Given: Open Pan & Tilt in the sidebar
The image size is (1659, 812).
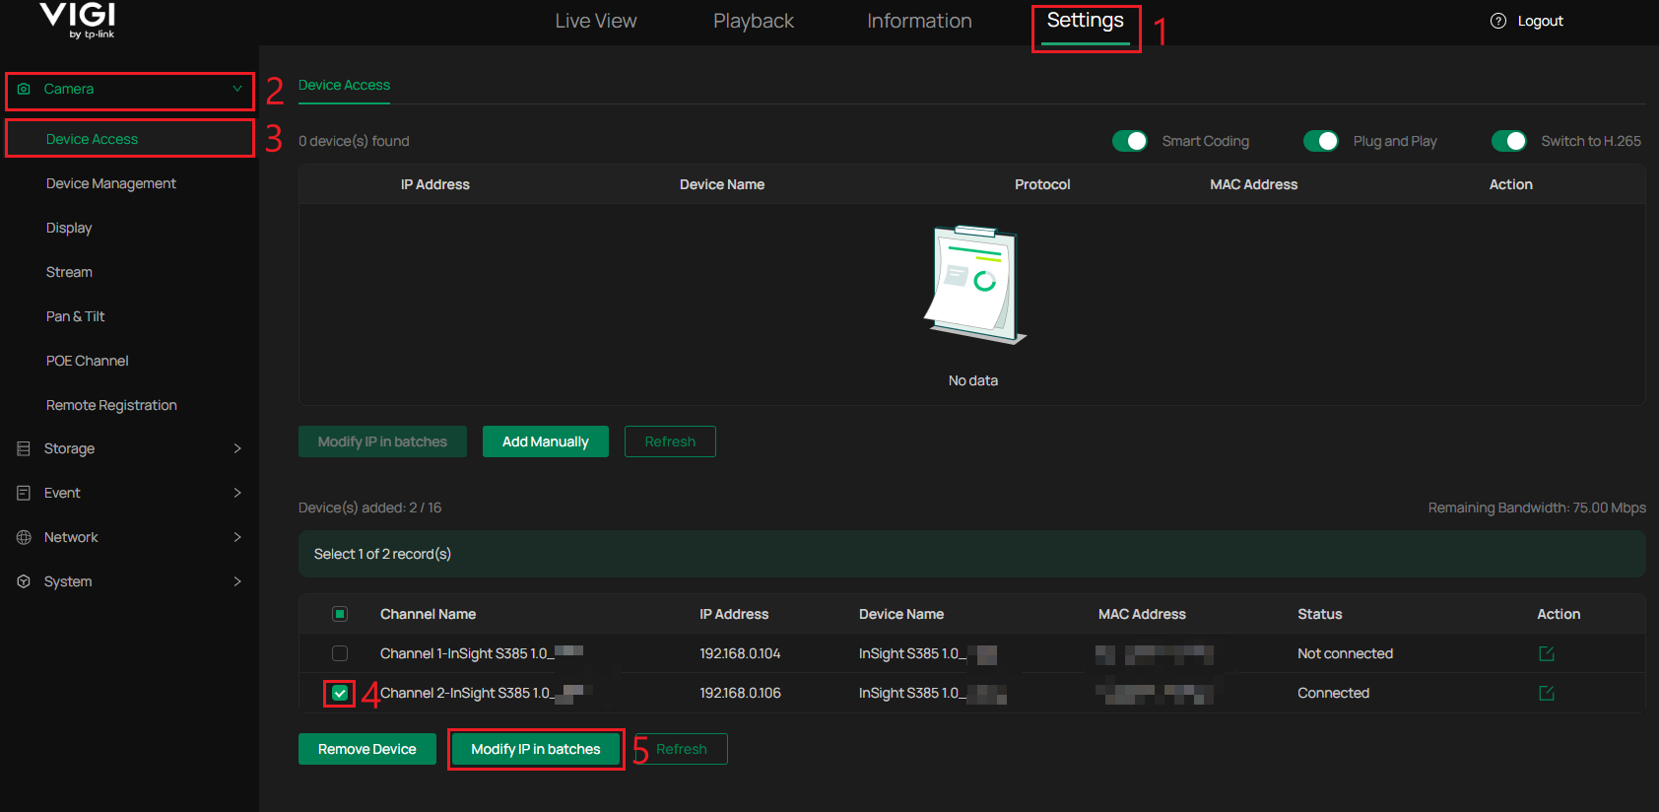Looking at the screenshot, I should [x=75, y=316].
